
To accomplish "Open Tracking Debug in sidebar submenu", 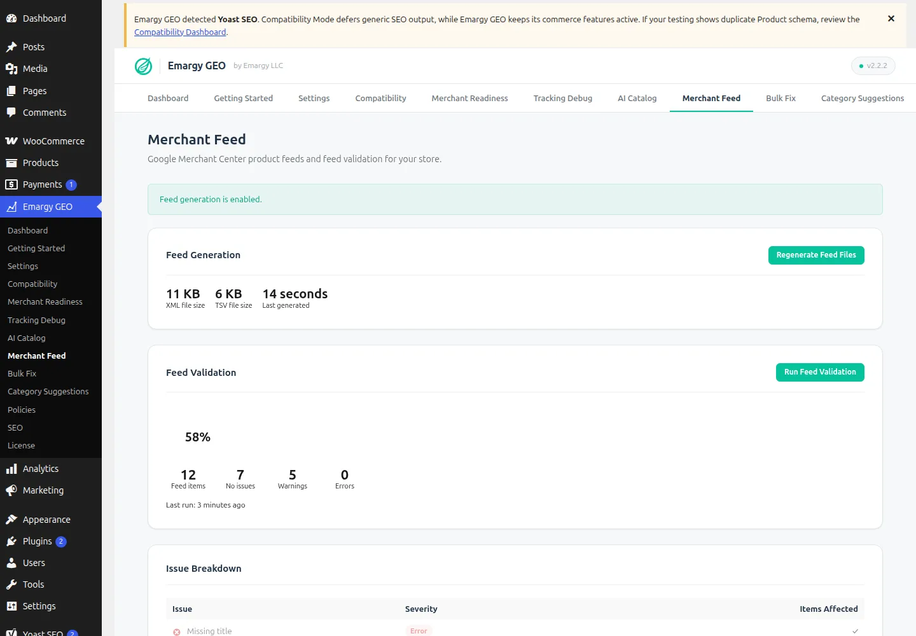I will pos(36,321).
